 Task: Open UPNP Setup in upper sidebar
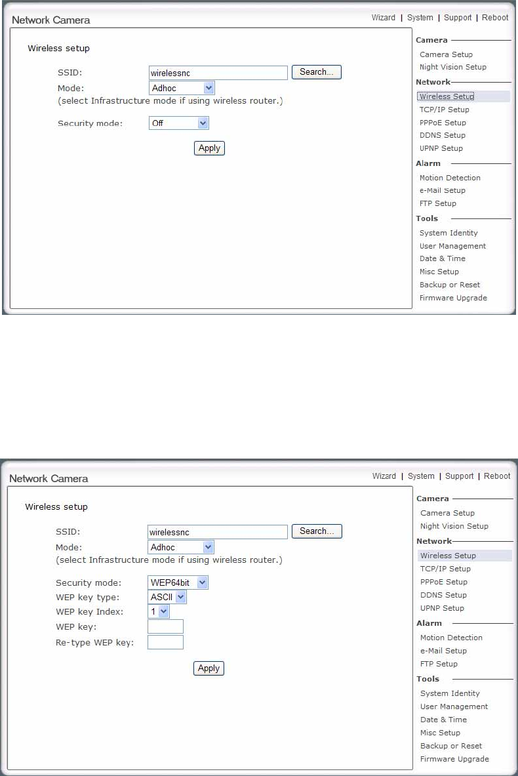(x=441, y=148)
